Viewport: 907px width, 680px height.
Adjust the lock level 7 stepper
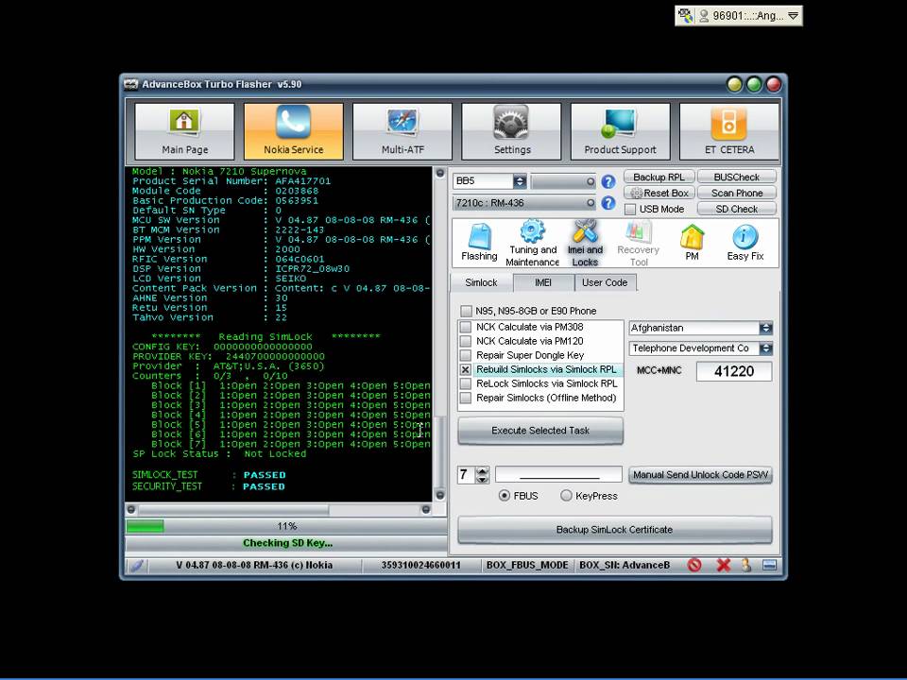[482, 475]
